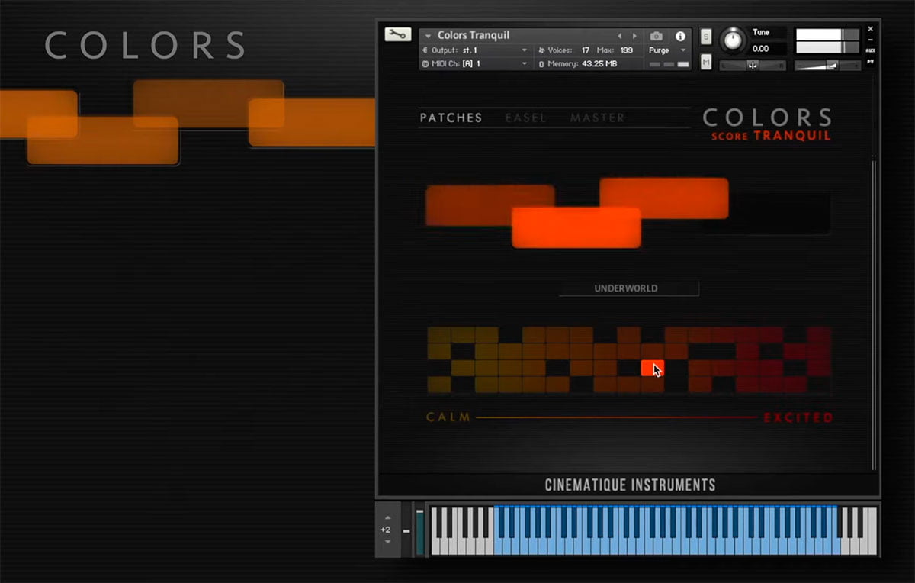Select the bright center orange color pad
Screen dimensions: 915x583
tap(576, 227)
